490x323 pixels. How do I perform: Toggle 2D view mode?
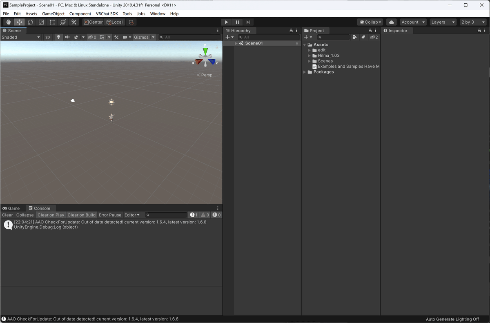(x=48, y=37)
